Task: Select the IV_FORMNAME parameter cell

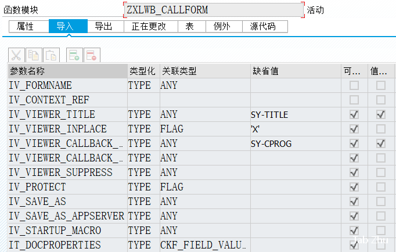Action: click(68, 85)
